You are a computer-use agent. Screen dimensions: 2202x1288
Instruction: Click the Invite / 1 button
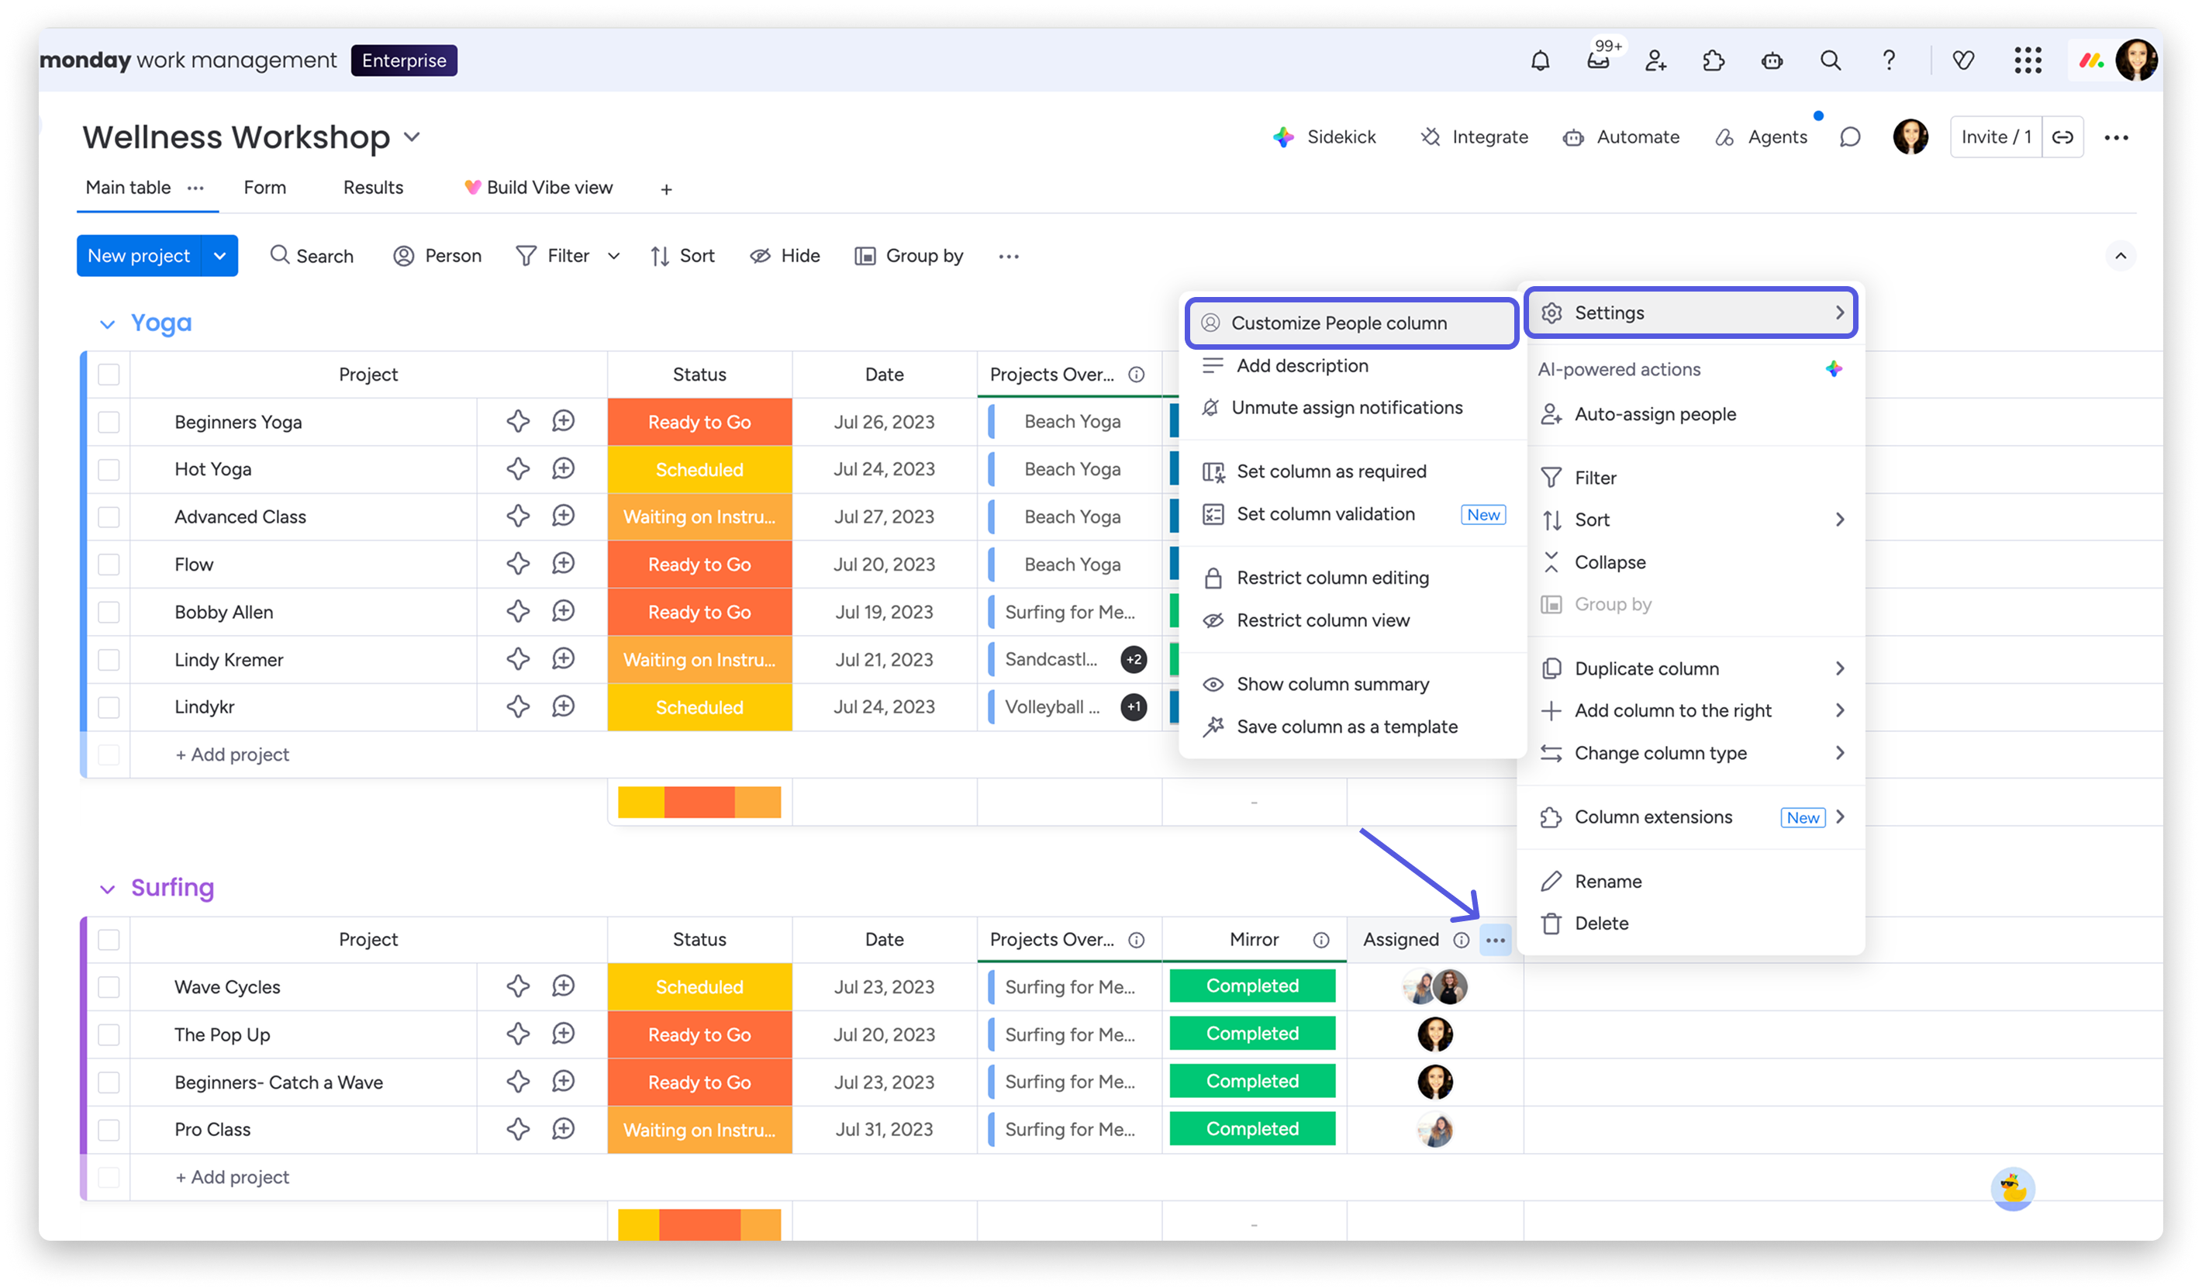(1996, 137)
